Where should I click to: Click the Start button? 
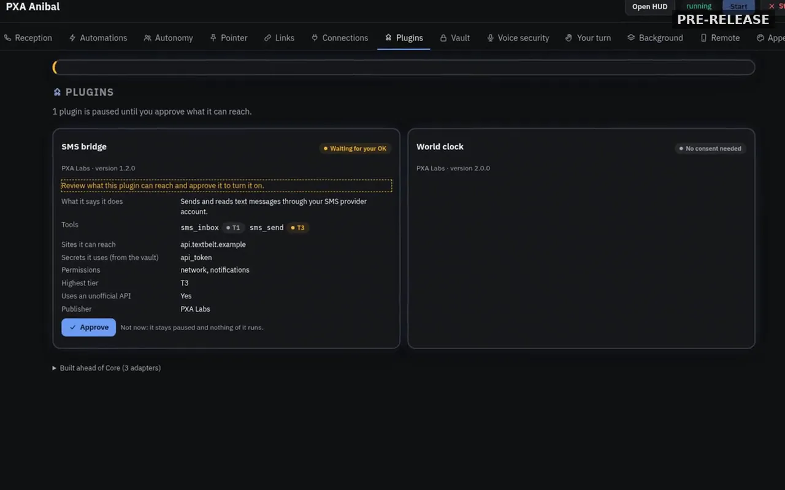pyautogui.click(x=738, y=7)
